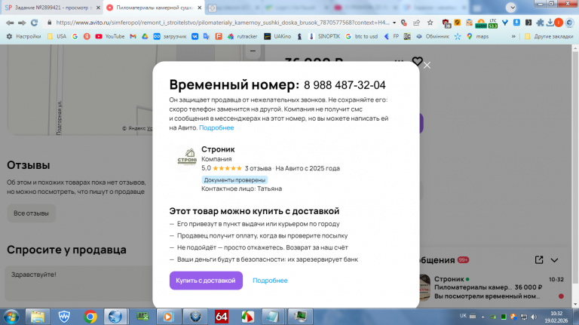
Task: Click the '3 отзыва' reviews link
Action: point(258,168)
